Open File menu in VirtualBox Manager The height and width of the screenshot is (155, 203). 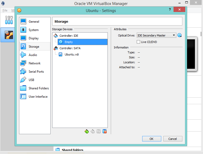pyautogui.click(x=5, y=10)
